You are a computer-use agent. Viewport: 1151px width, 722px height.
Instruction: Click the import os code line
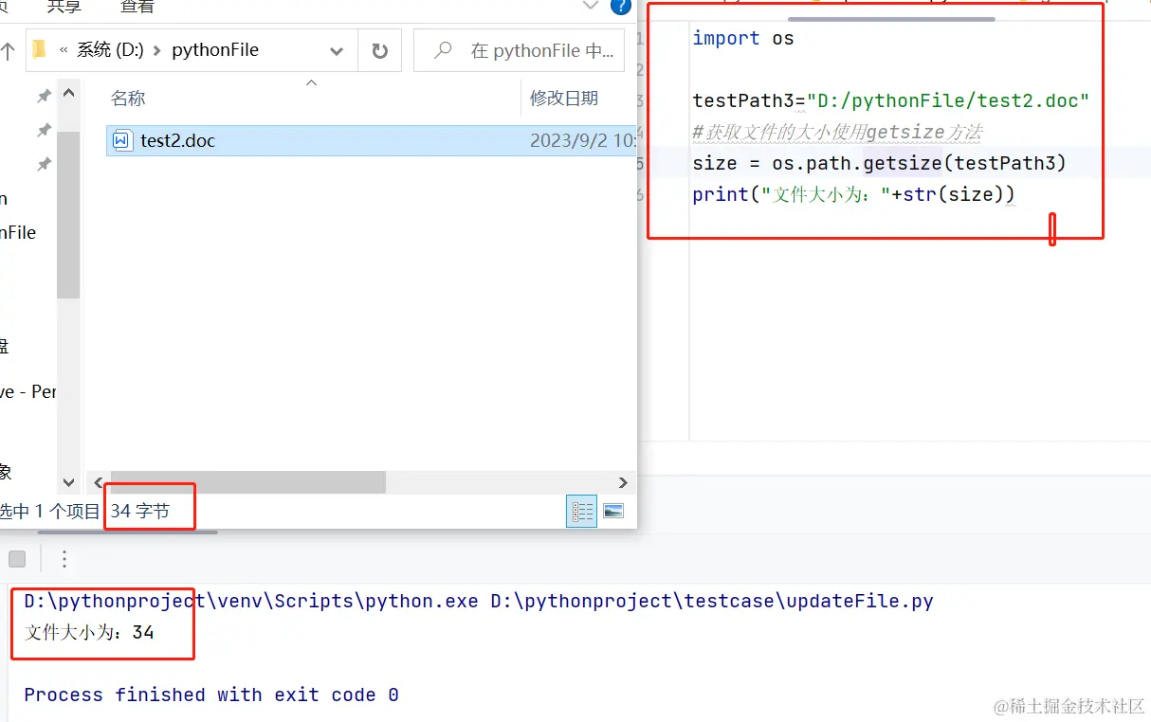[743, 39]
